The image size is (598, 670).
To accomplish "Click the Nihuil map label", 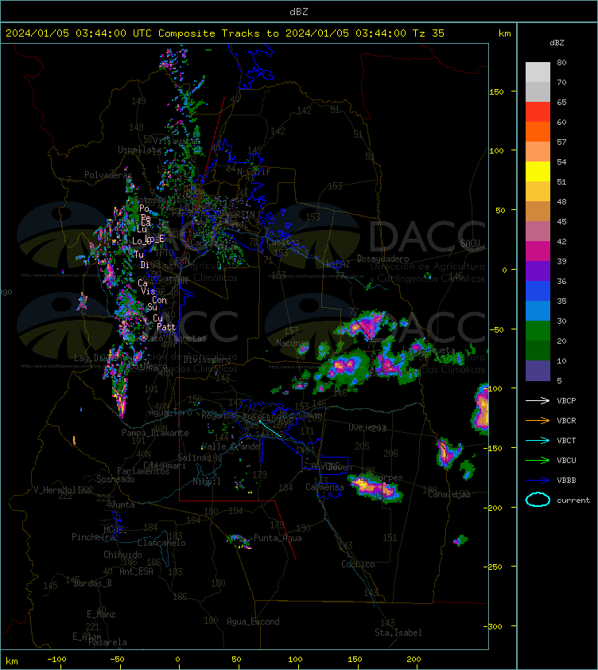I will [x=207, y=481].
